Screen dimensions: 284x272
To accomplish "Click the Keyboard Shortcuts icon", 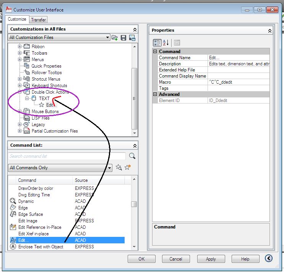I will point(27,85).
